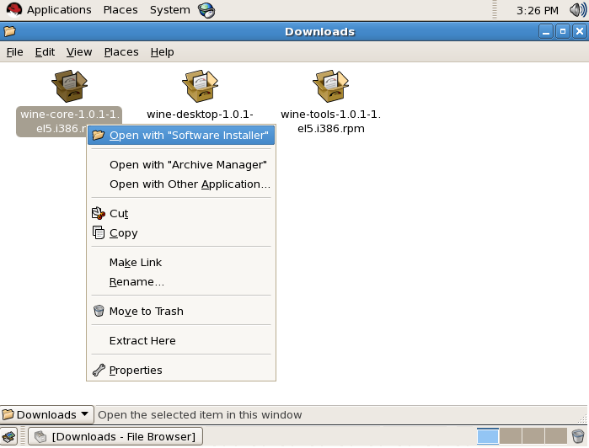The image size is (589, 448).
Task: Select Cut from context menu
Action: (181, 213)
